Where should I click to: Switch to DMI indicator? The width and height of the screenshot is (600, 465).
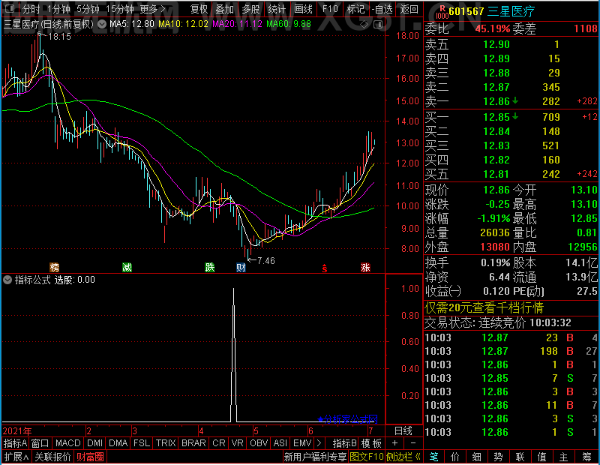[x=94, y=443]
